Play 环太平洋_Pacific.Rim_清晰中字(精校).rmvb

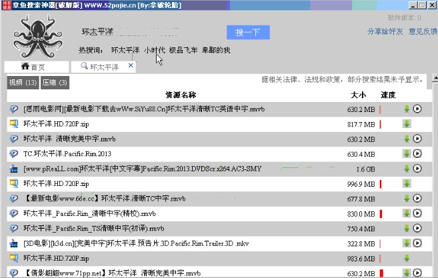point(417,213)
